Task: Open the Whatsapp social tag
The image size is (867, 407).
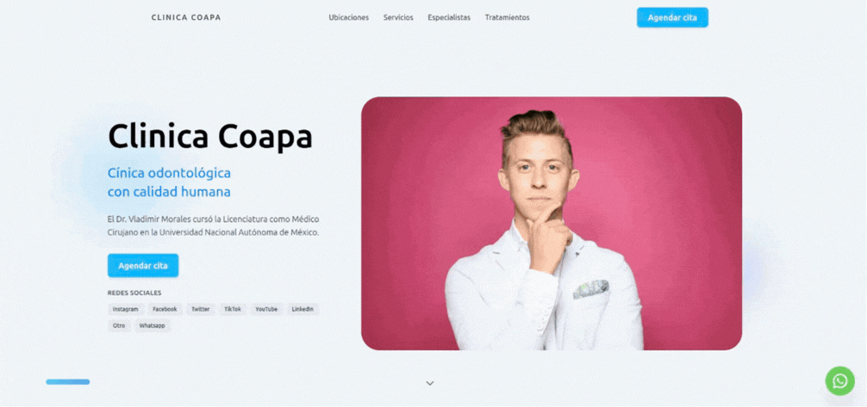Action: pyautogui.click(x=152, y=326)
